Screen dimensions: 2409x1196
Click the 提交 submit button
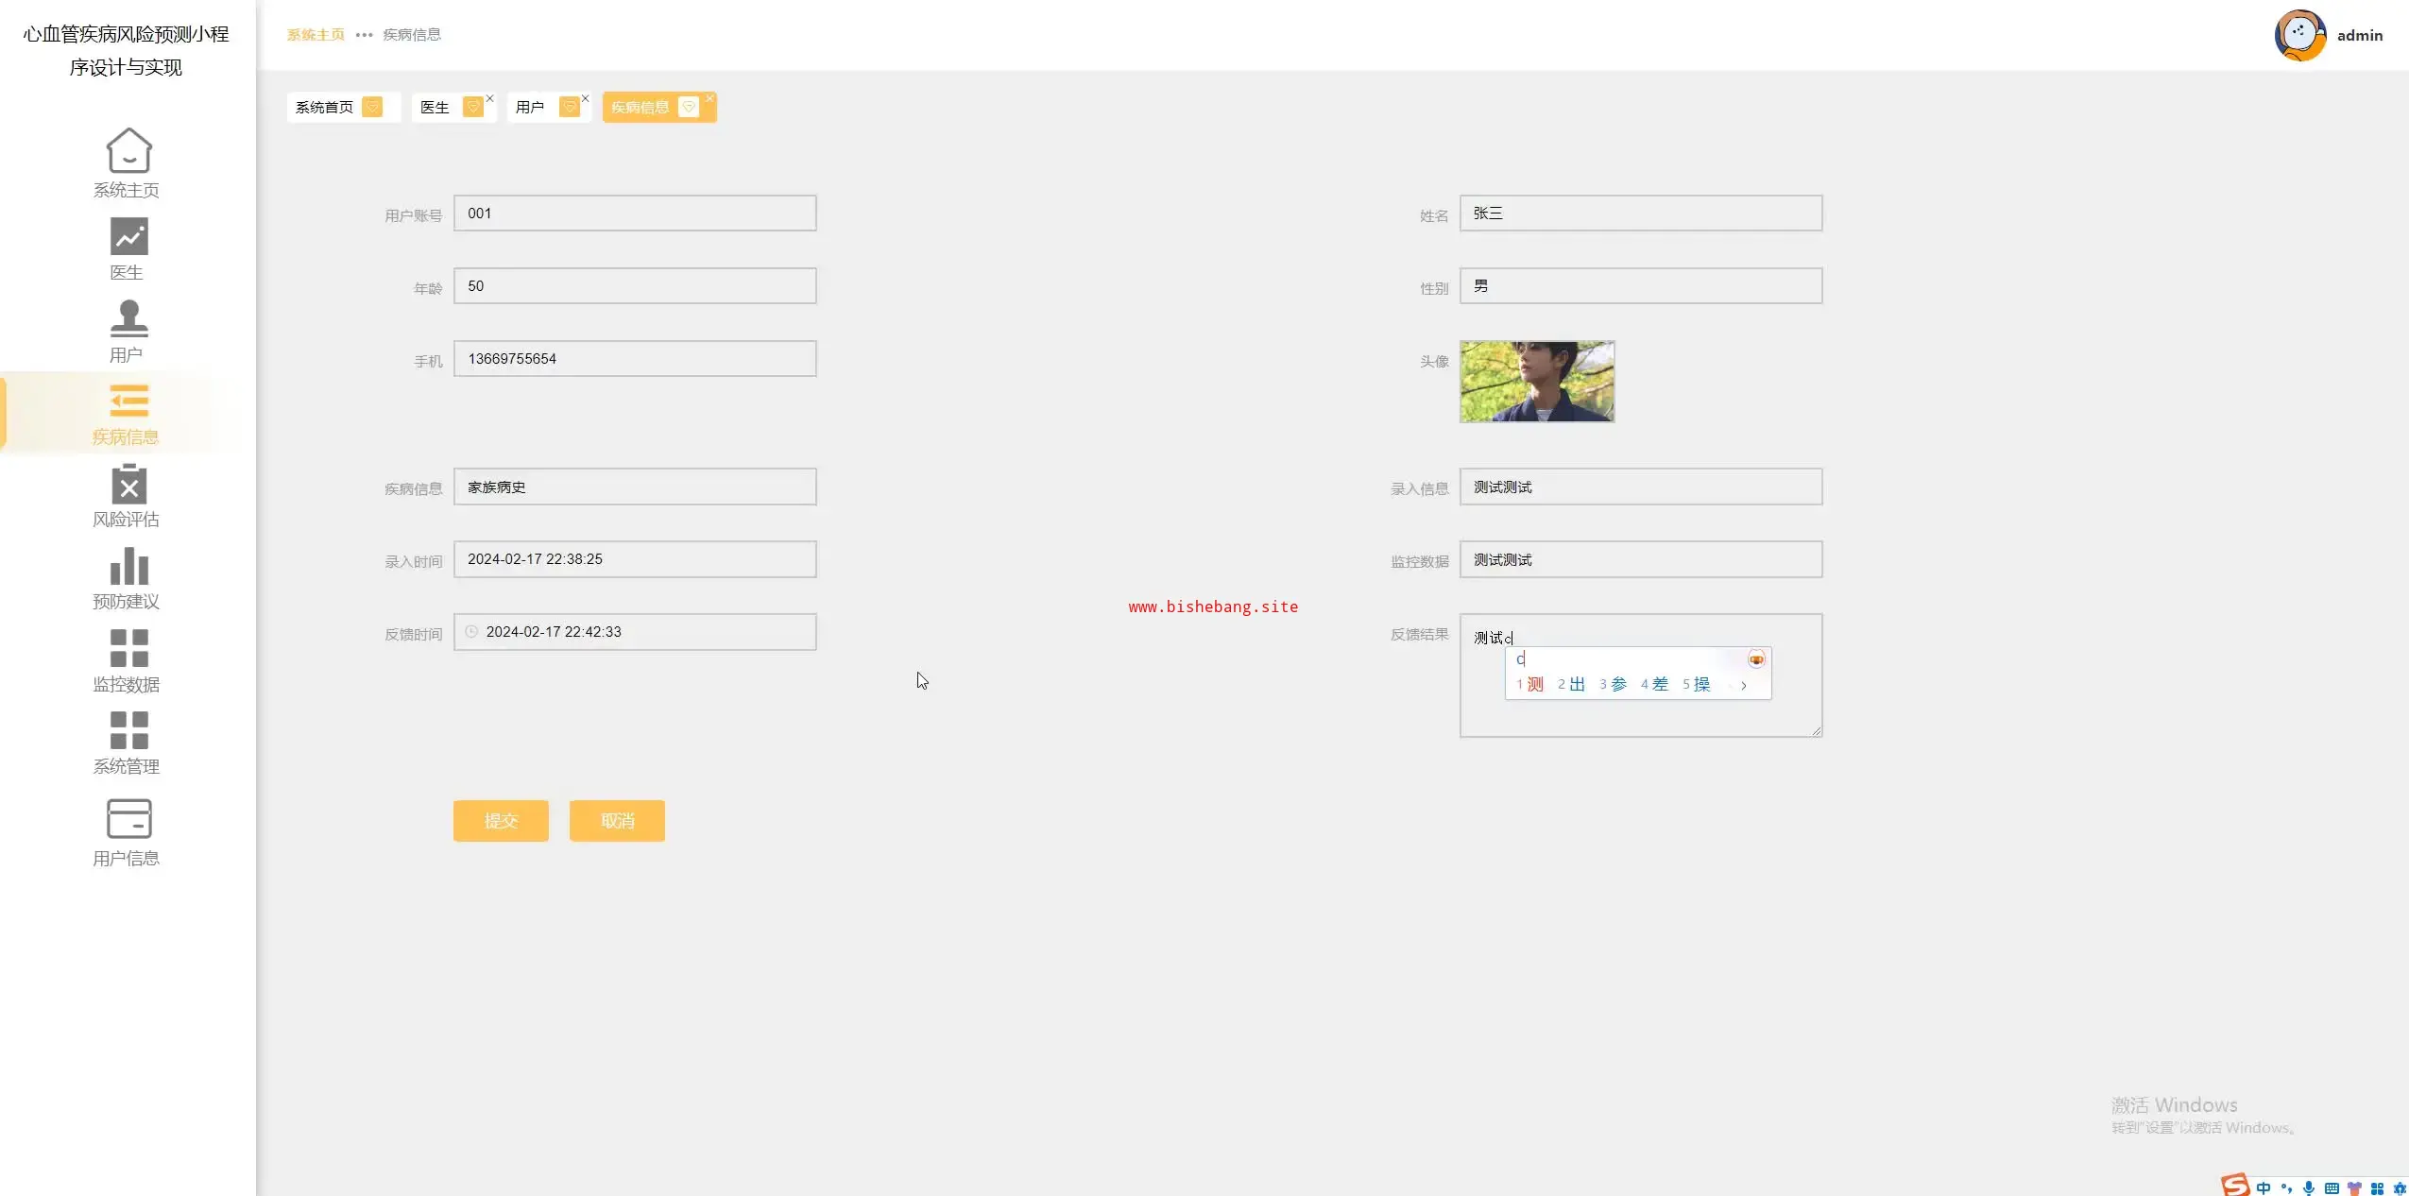click(x=501, y=821)
